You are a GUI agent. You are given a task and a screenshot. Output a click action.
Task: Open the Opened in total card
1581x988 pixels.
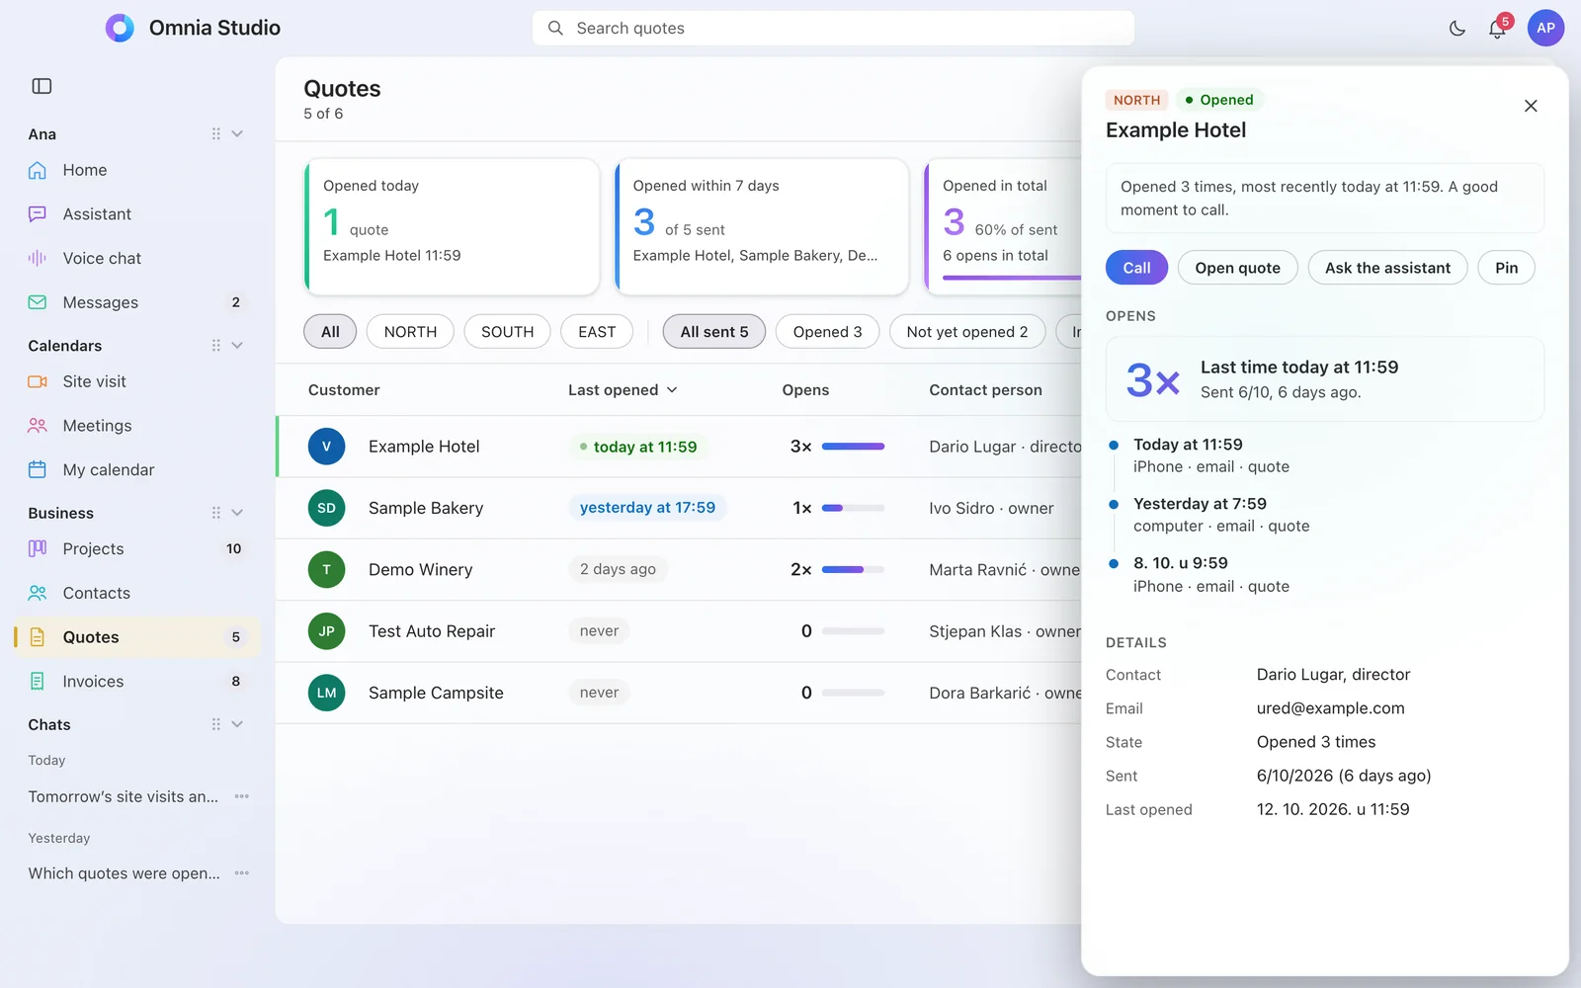coord(1003,226)
